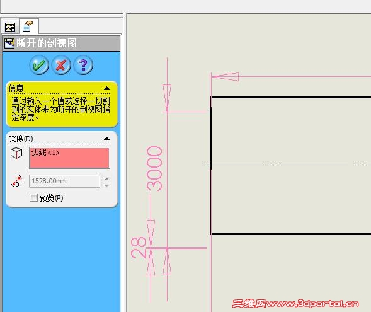Collapse the 深度(D) section
371x312 pixels.
pos(106,139)
